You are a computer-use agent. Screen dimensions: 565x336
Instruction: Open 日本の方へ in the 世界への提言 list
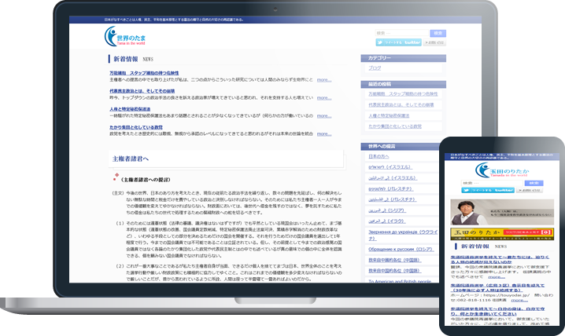click(379, 157)
